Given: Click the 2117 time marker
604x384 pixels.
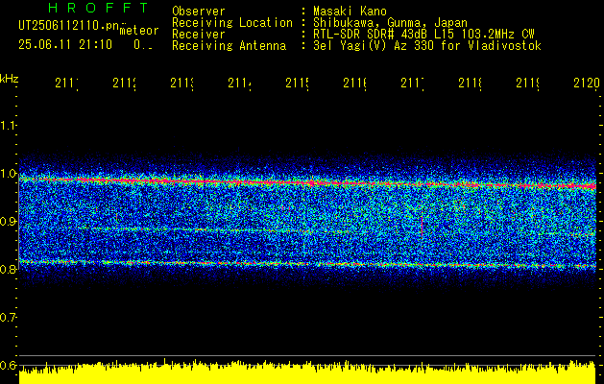Looking at the screenshot, I should click(413, 83).
